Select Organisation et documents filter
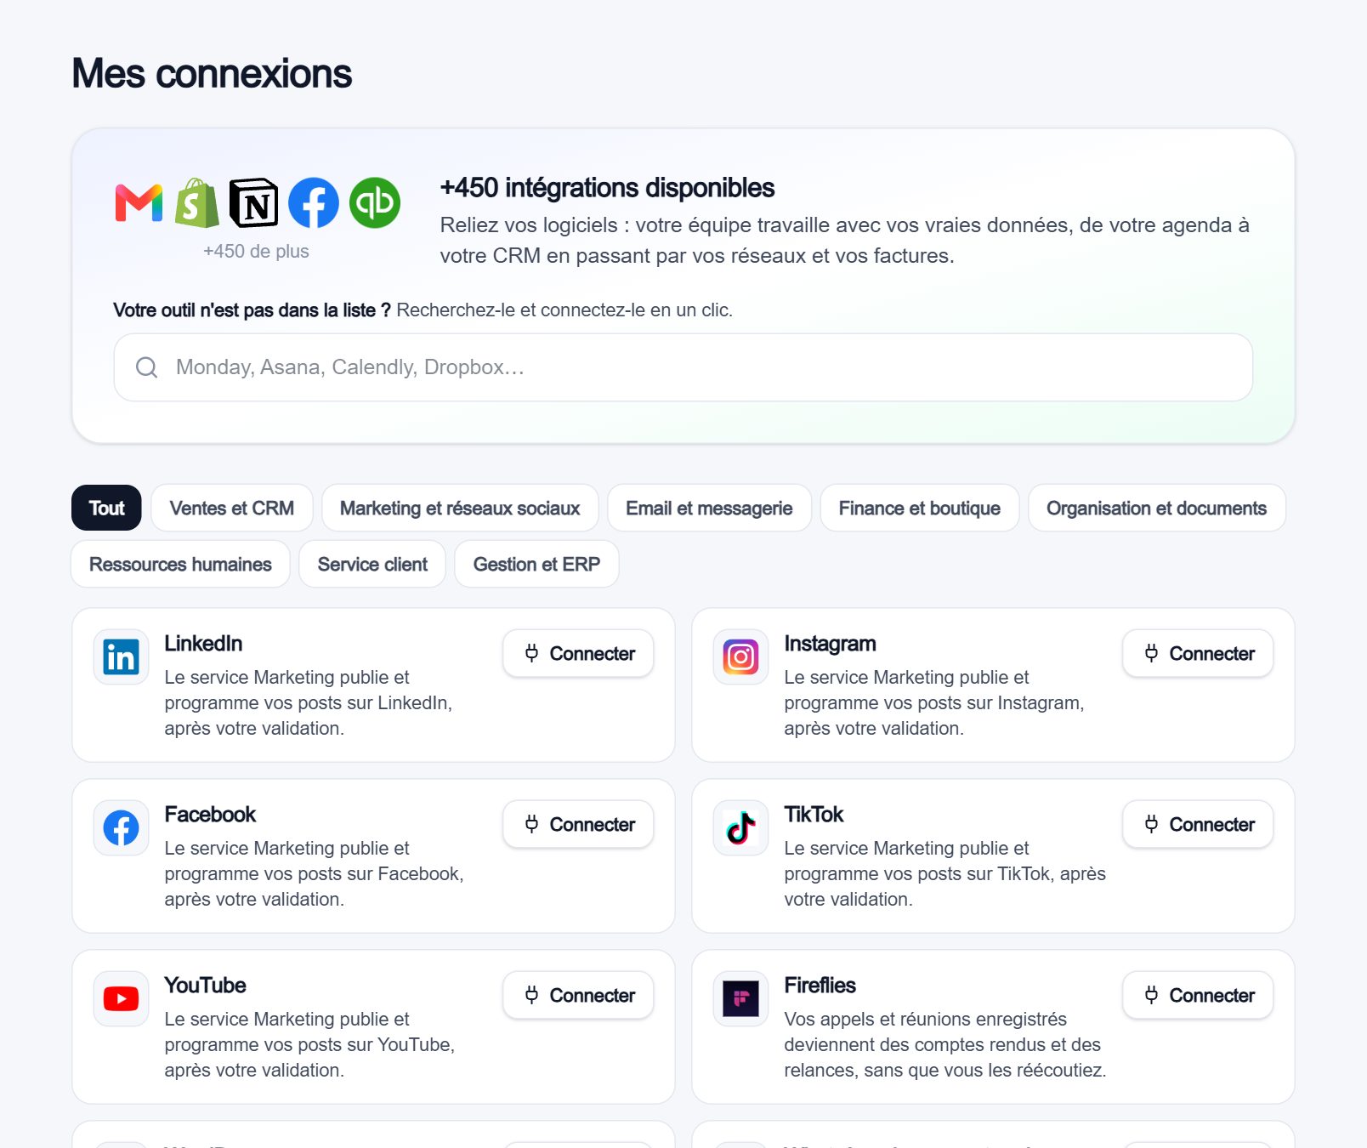Viewport: 1367px width, 1148px height. [1157, 508]
